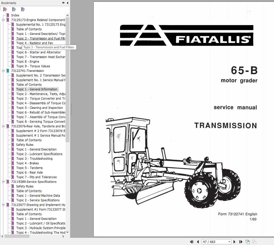
Task: Collapse the 73119389-Service Specifications node
Action: pyautogui.click(x=3, y=182)
